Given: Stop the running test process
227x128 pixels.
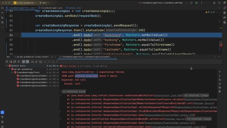Looking at the screenshot, I should tap(19, 62).
